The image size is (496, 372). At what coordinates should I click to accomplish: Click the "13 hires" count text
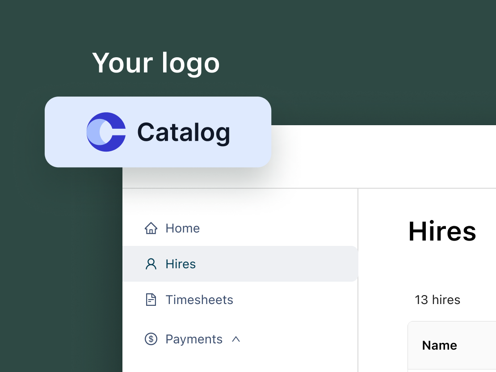(x=437, y=300)
